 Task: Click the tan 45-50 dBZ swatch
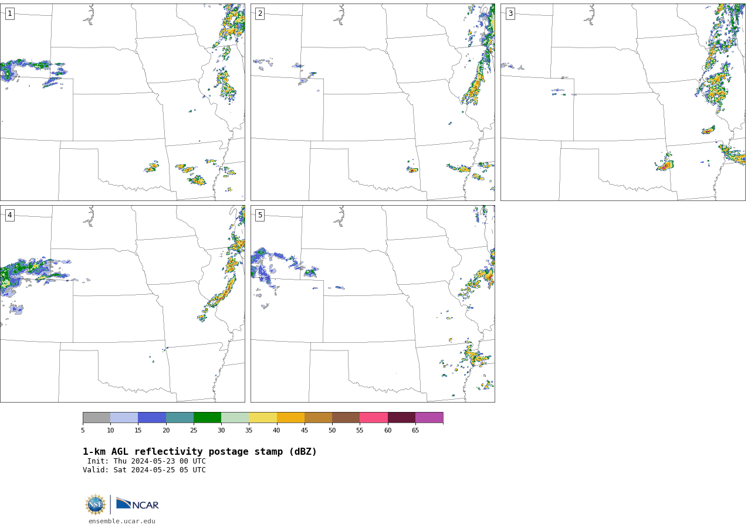click(x=318, y=418)
